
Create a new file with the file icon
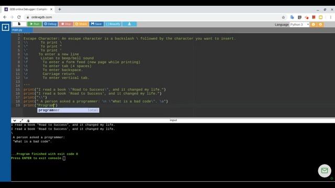click(19, 24)
